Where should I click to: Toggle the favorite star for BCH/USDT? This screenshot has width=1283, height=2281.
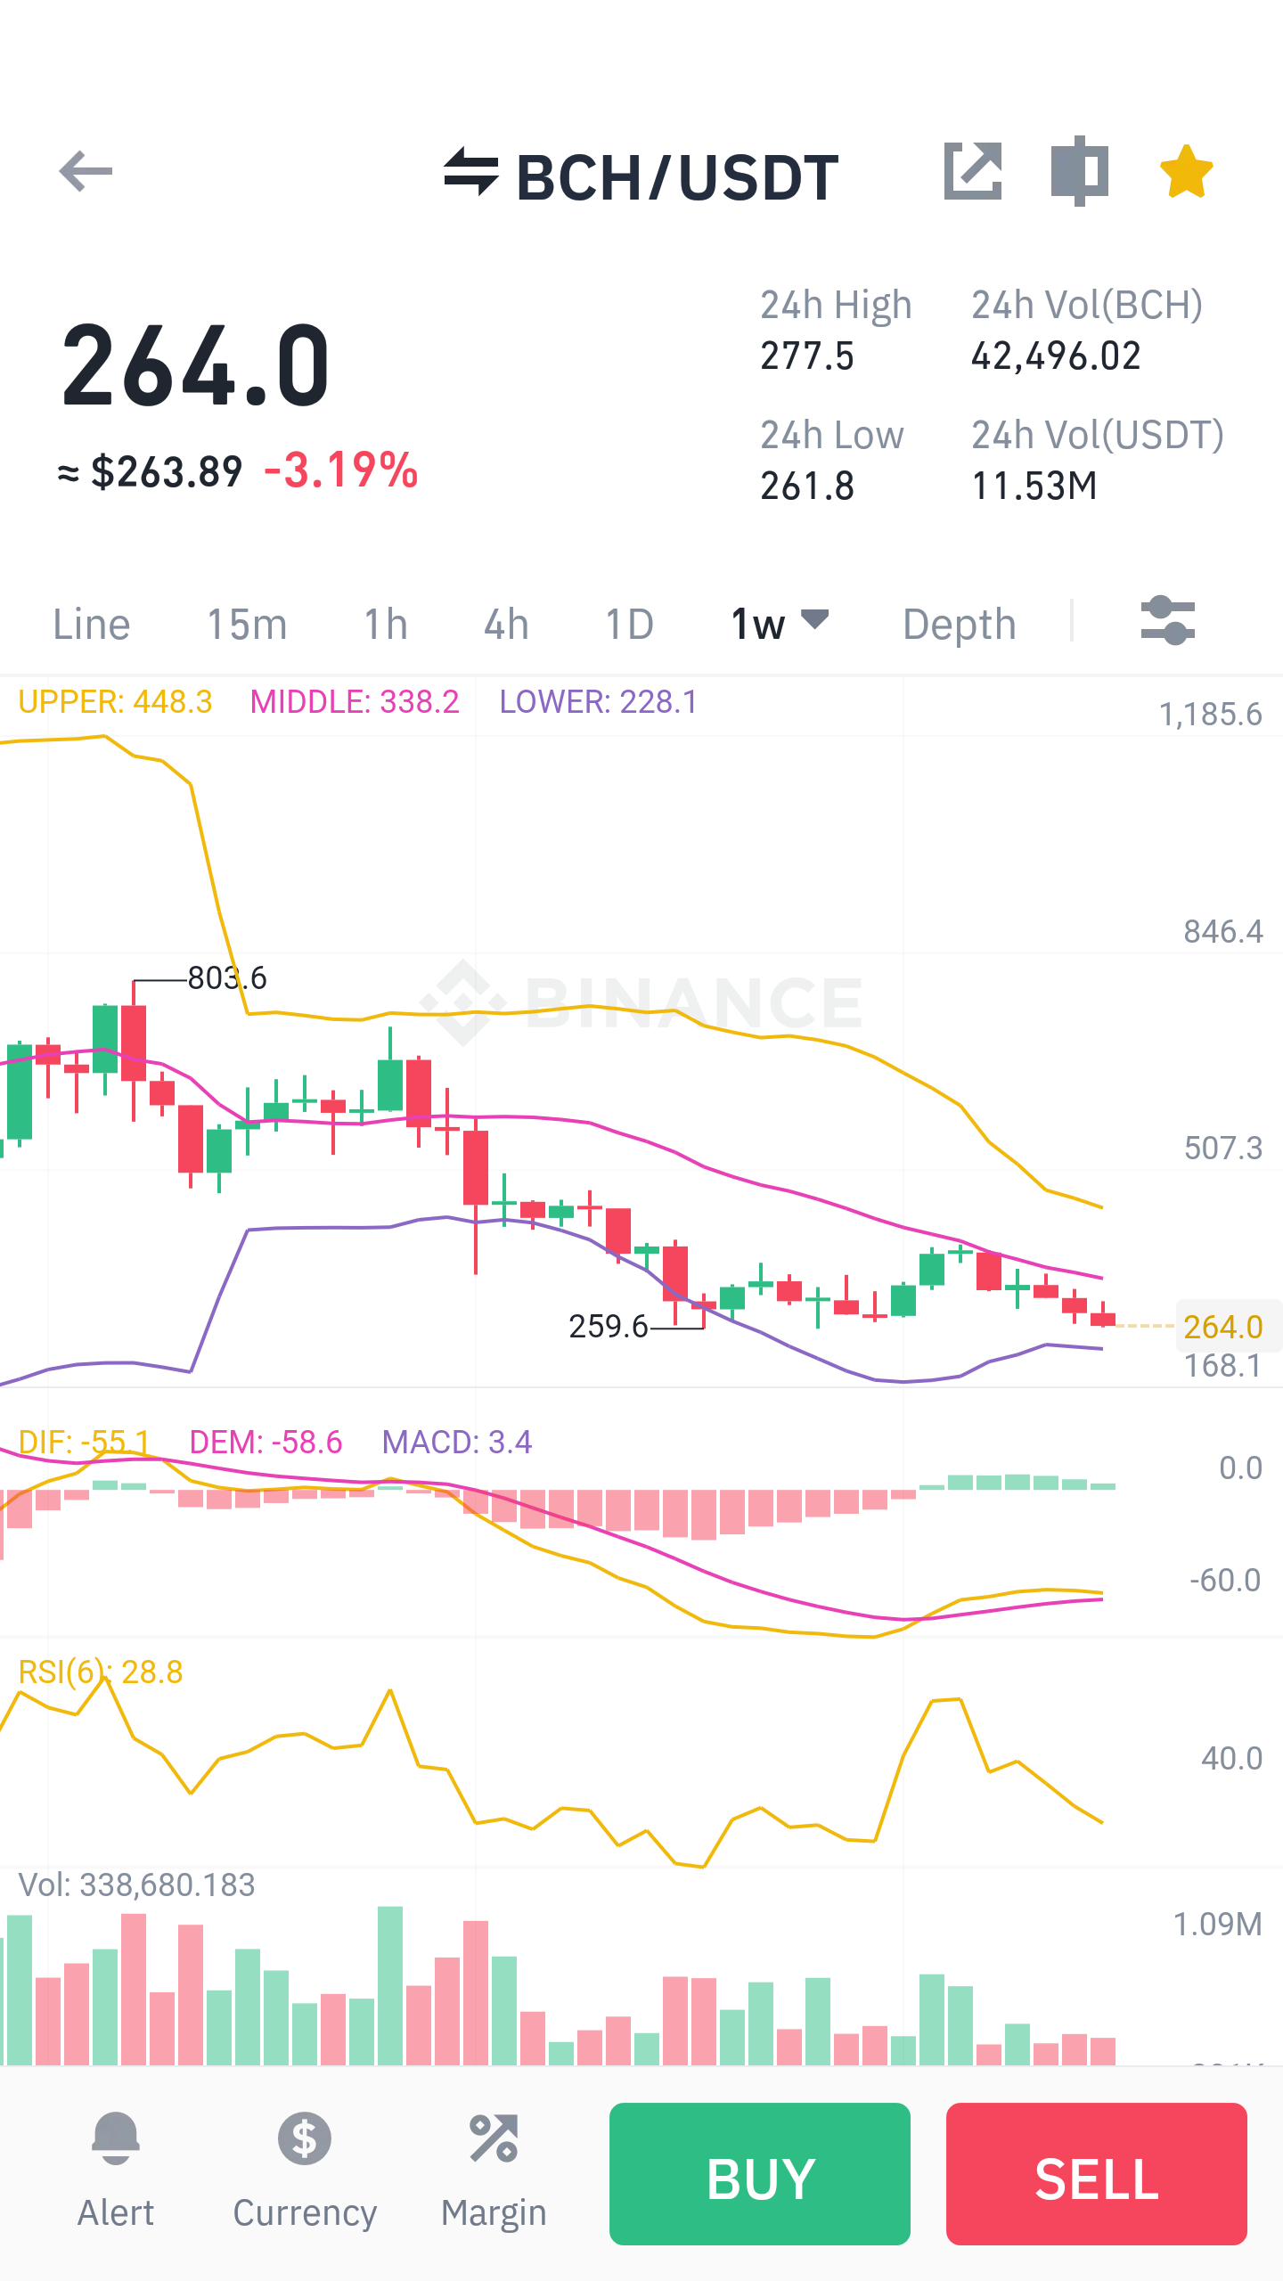tap(1186, 171)
